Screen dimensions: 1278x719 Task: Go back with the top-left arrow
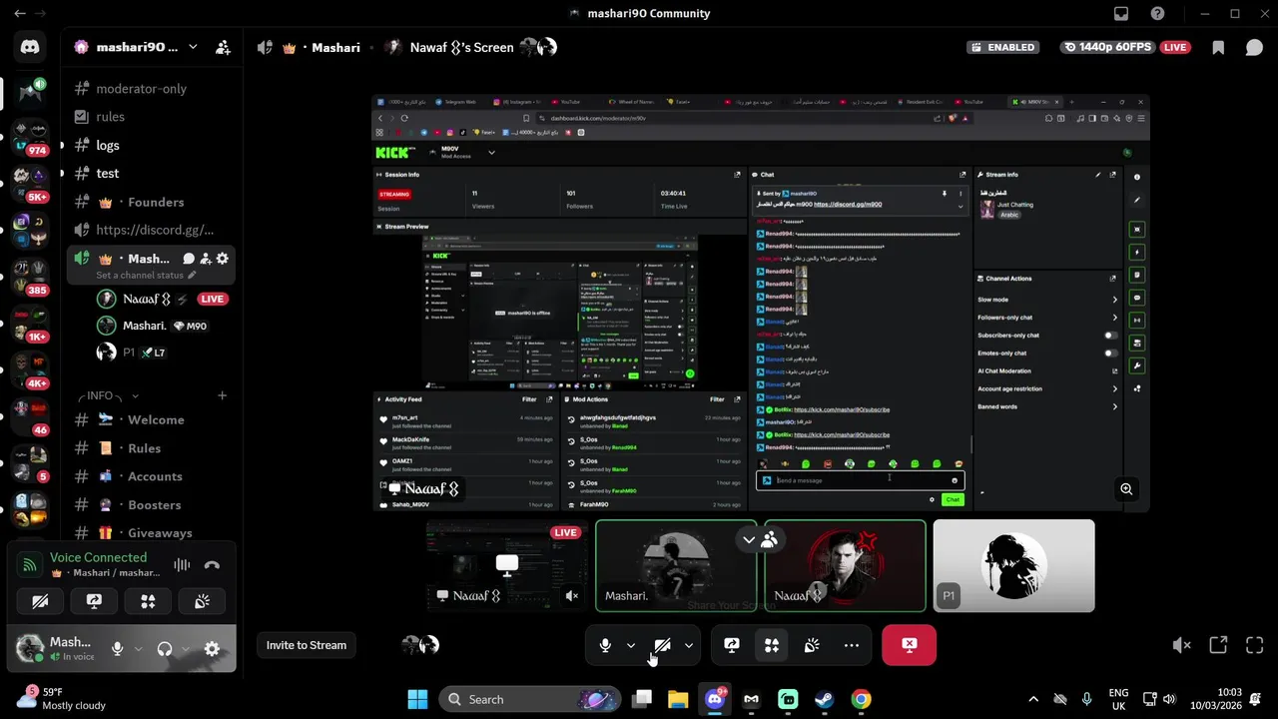[20, 14]
